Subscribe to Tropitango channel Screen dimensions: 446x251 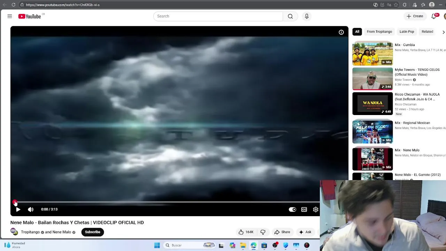pyautogui.click(x=93, y=232)
